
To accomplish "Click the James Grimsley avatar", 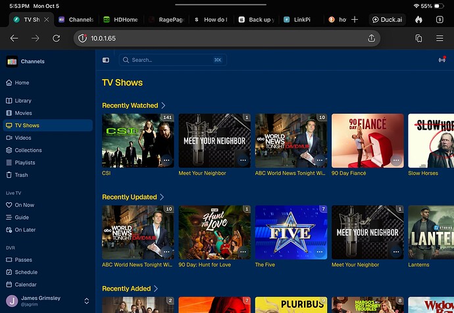I will (x=12, y=301).
